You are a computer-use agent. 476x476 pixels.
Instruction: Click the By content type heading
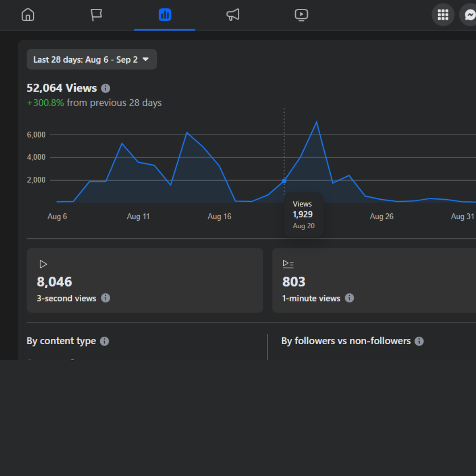coord(61,341)
